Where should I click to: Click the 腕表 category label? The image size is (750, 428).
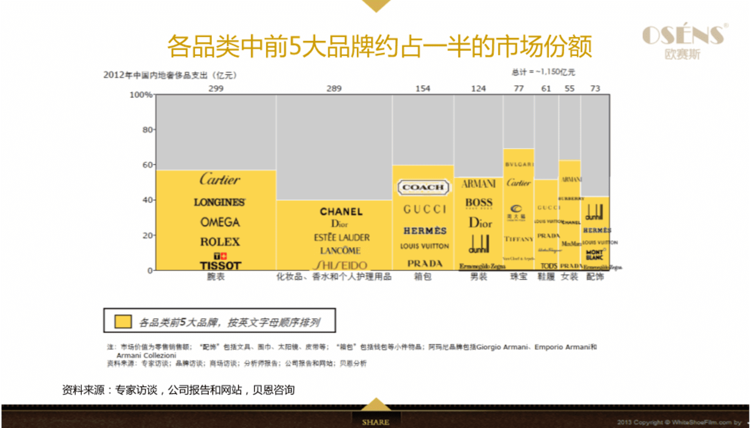pos(216,276)
